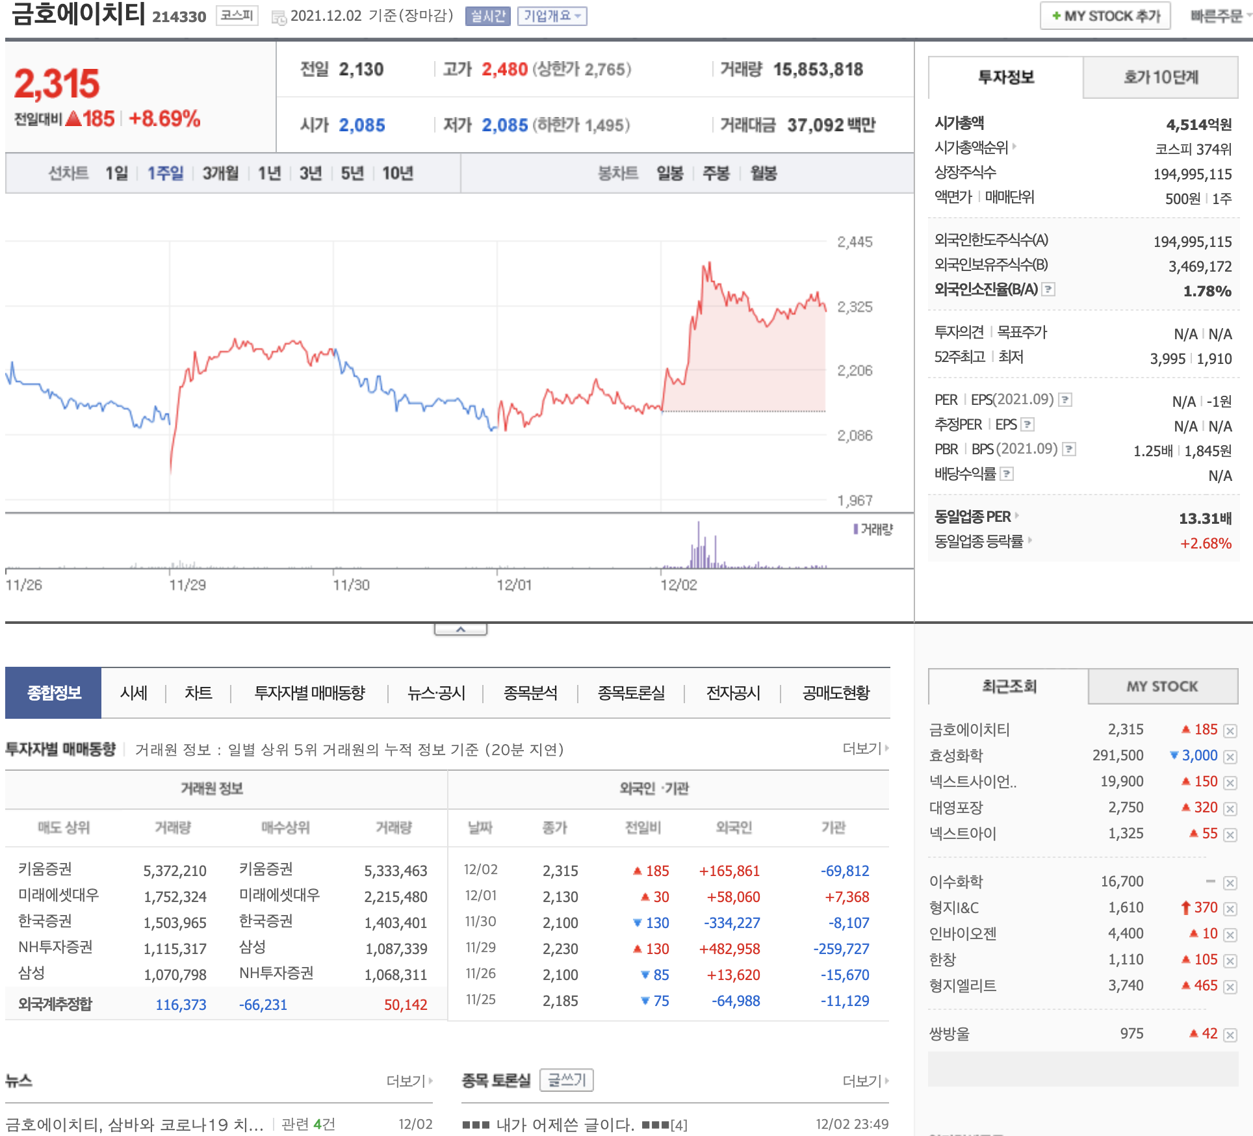Viewport: 1253px width, 1136px height.
Task: Collapse the chart with the up-chevron handle
Action: (x=460, y=629)
